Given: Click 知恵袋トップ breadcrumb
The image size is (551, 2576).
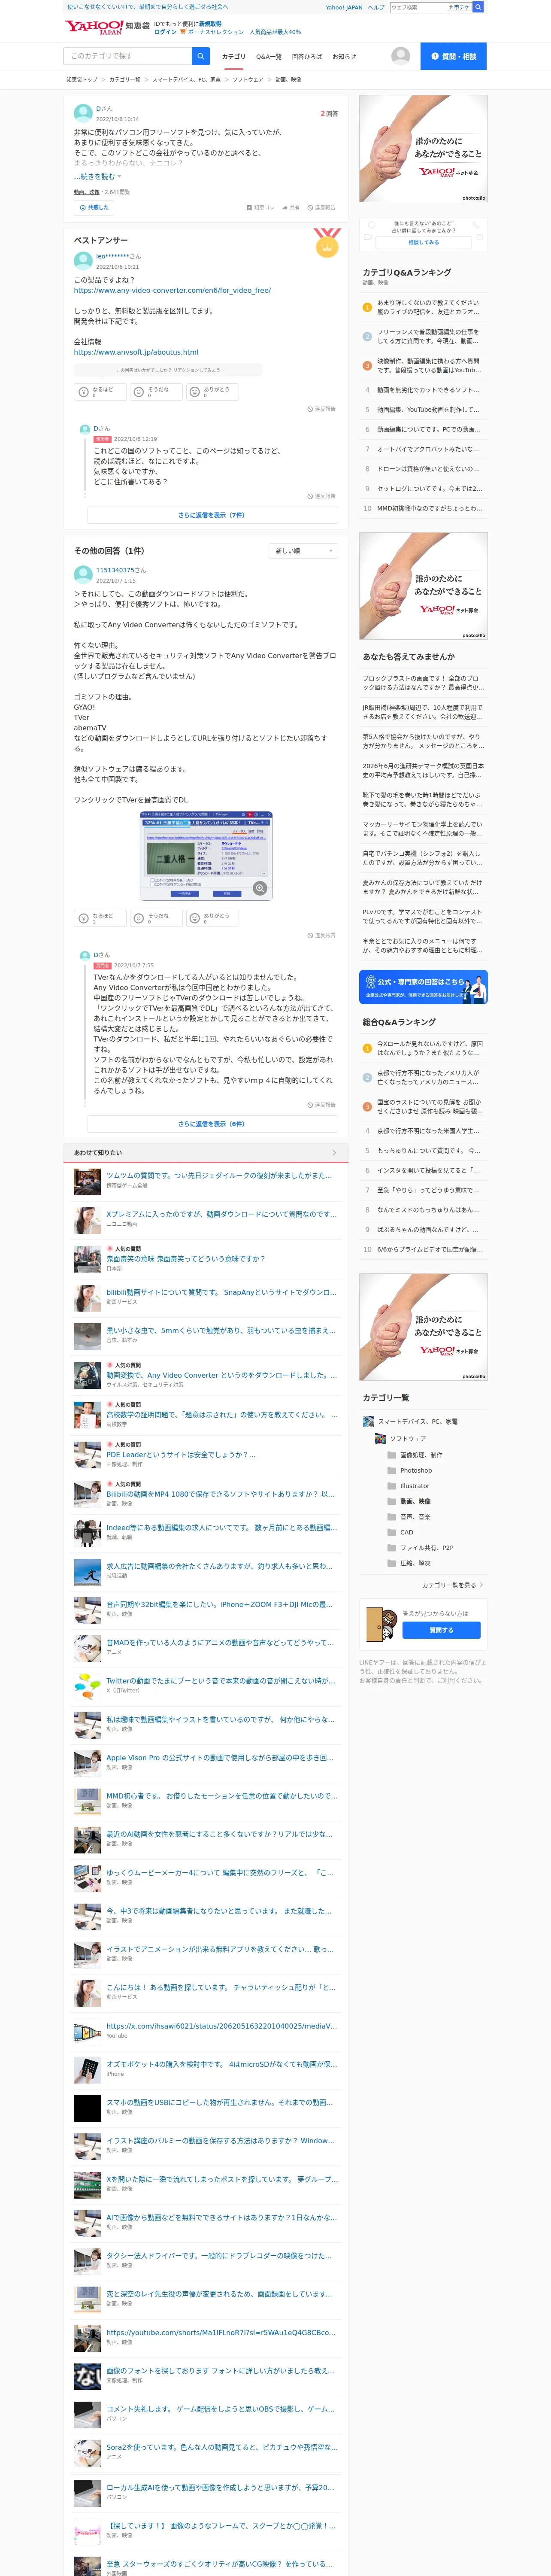Looking at the screenshot, I should [82, 79].
